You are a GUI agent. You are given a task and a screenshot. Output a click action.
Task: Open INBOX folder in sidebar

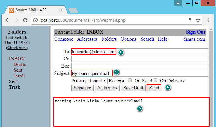point(17,59)
